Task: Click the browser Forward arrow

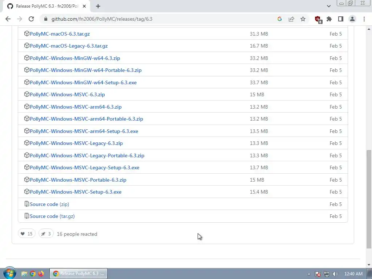Action: pos(20,19)
